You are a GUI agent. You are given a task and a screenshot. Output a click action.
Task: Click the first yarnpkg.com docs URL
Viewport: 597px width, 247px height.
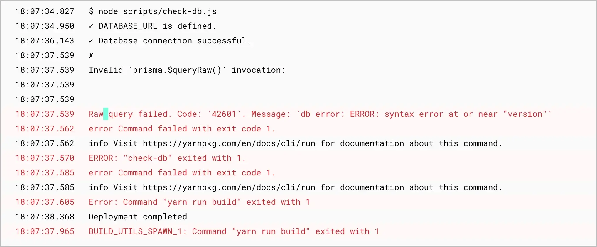coord(229,143)
